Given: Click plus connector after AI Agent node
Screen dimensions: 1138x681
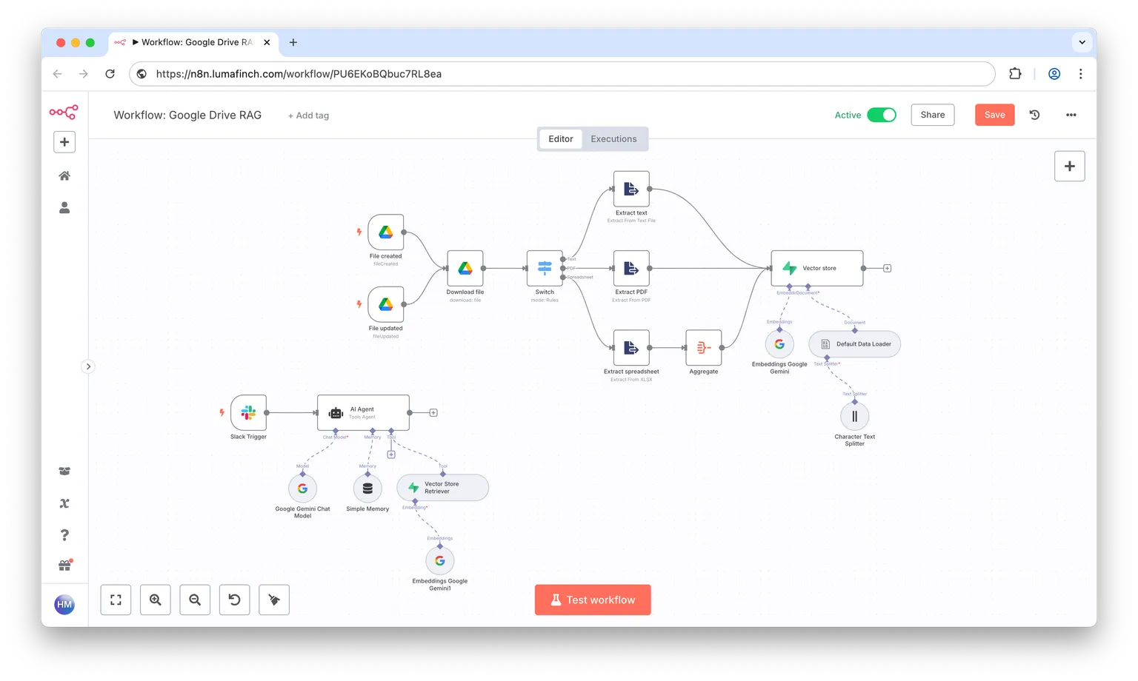Looking at the screenshot, I should click(433, 412).
